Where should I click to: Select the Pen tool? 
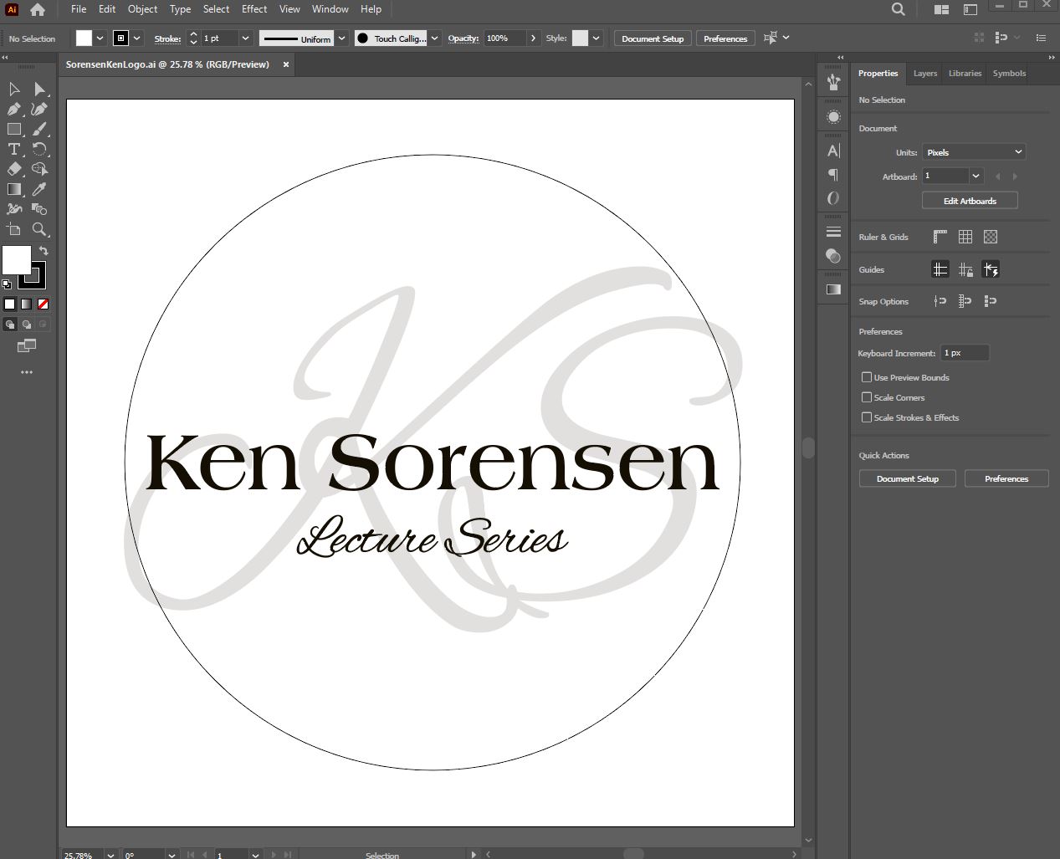pyautogui.click(x=14, y=110)
